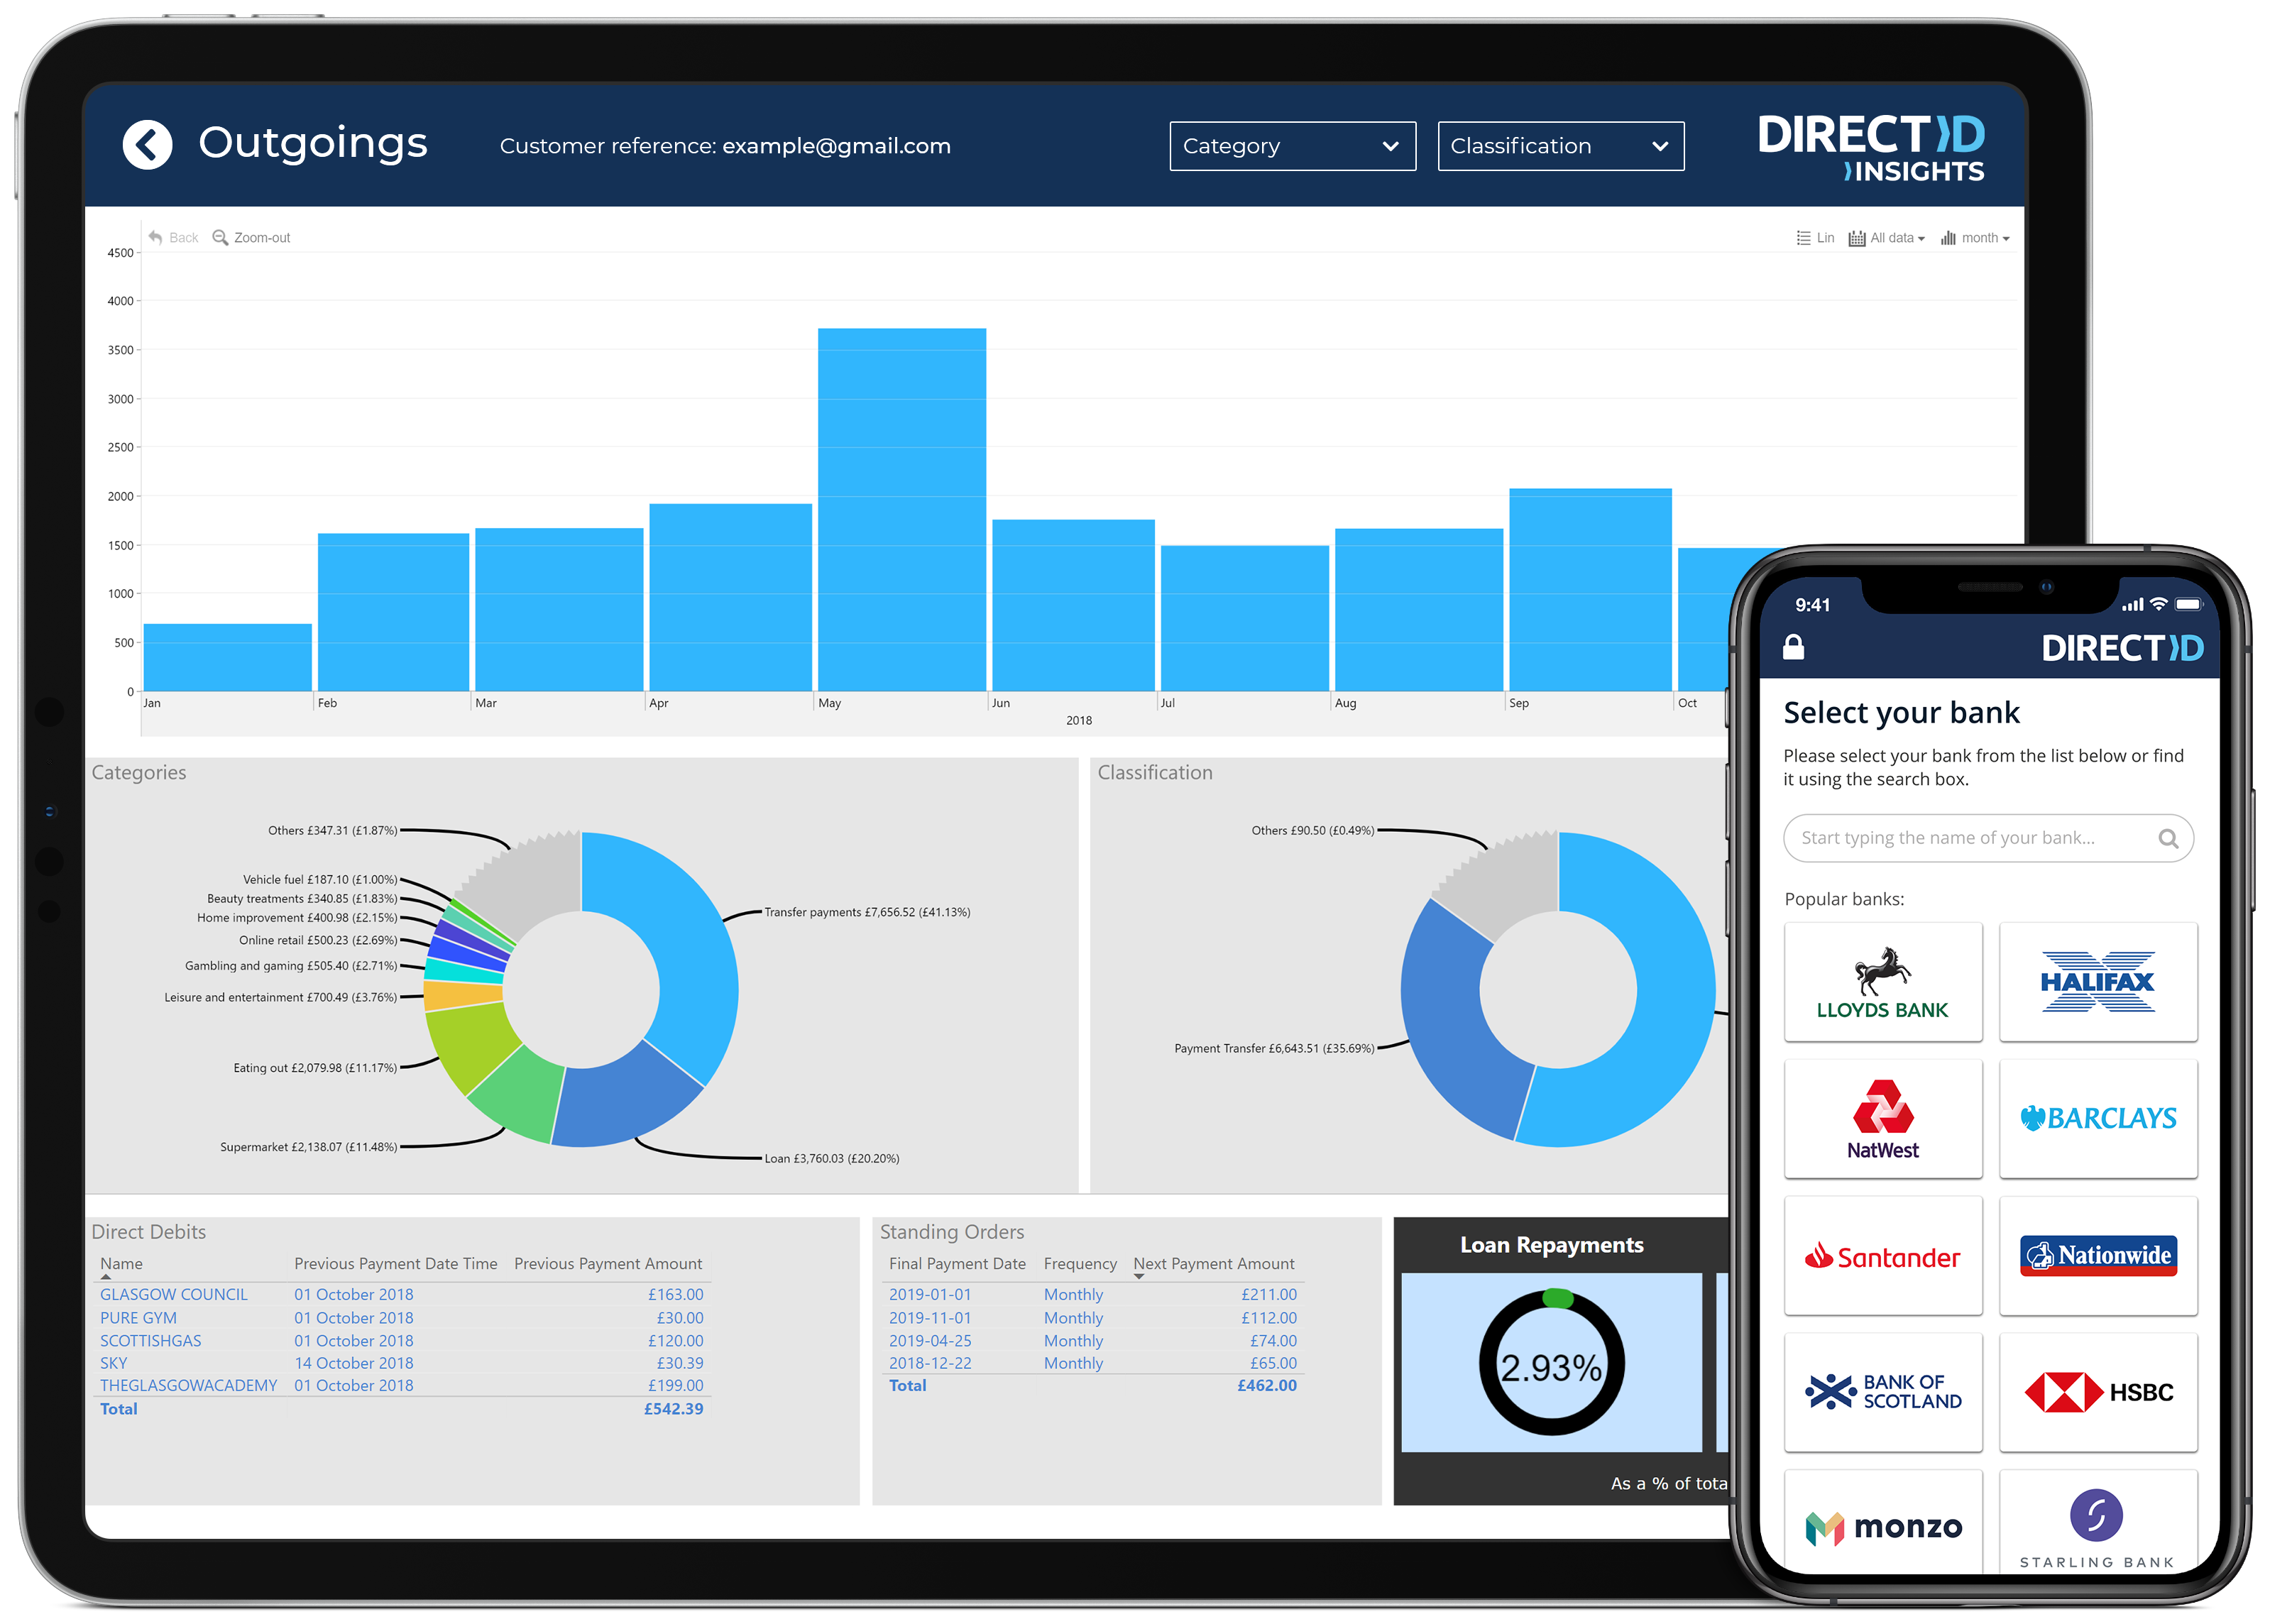Click the DirectID logo on phone
This screenshot has height=1624, width=2270.
[2122, 648]
